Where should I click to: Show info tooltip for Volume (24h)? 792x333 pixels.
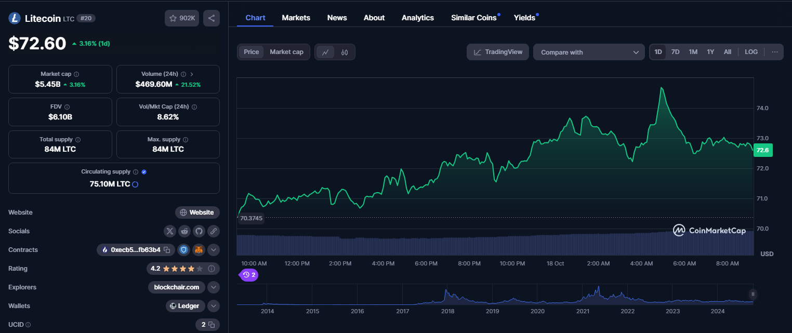click(183, 74)
